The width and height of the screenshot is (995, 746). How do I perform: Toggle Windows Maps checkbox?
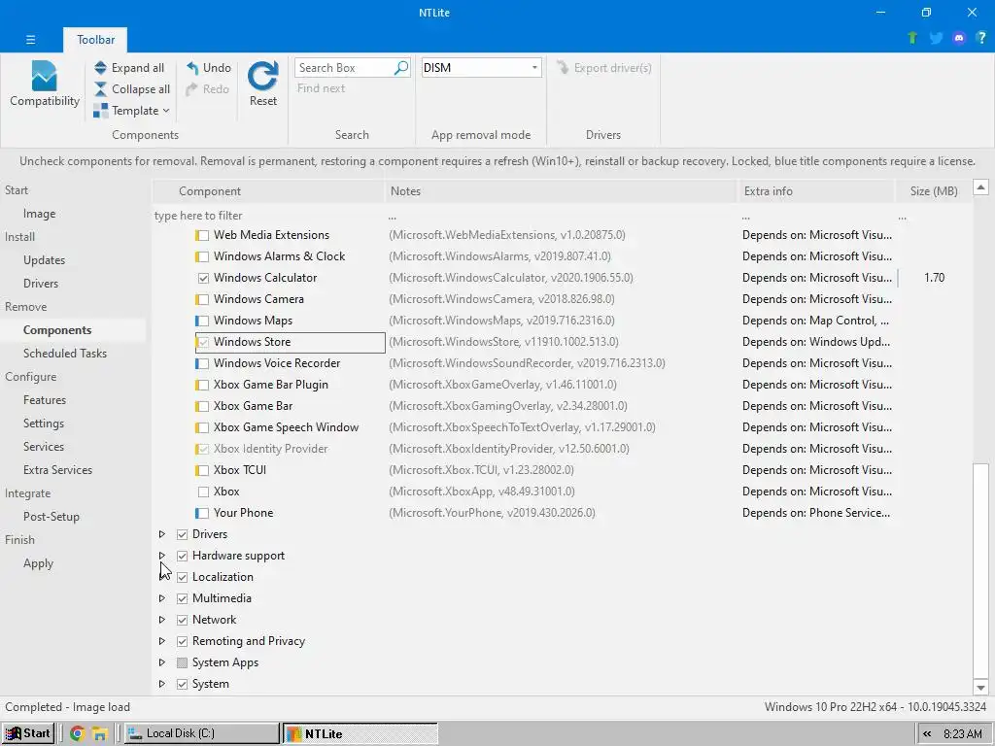coord(202,321)
